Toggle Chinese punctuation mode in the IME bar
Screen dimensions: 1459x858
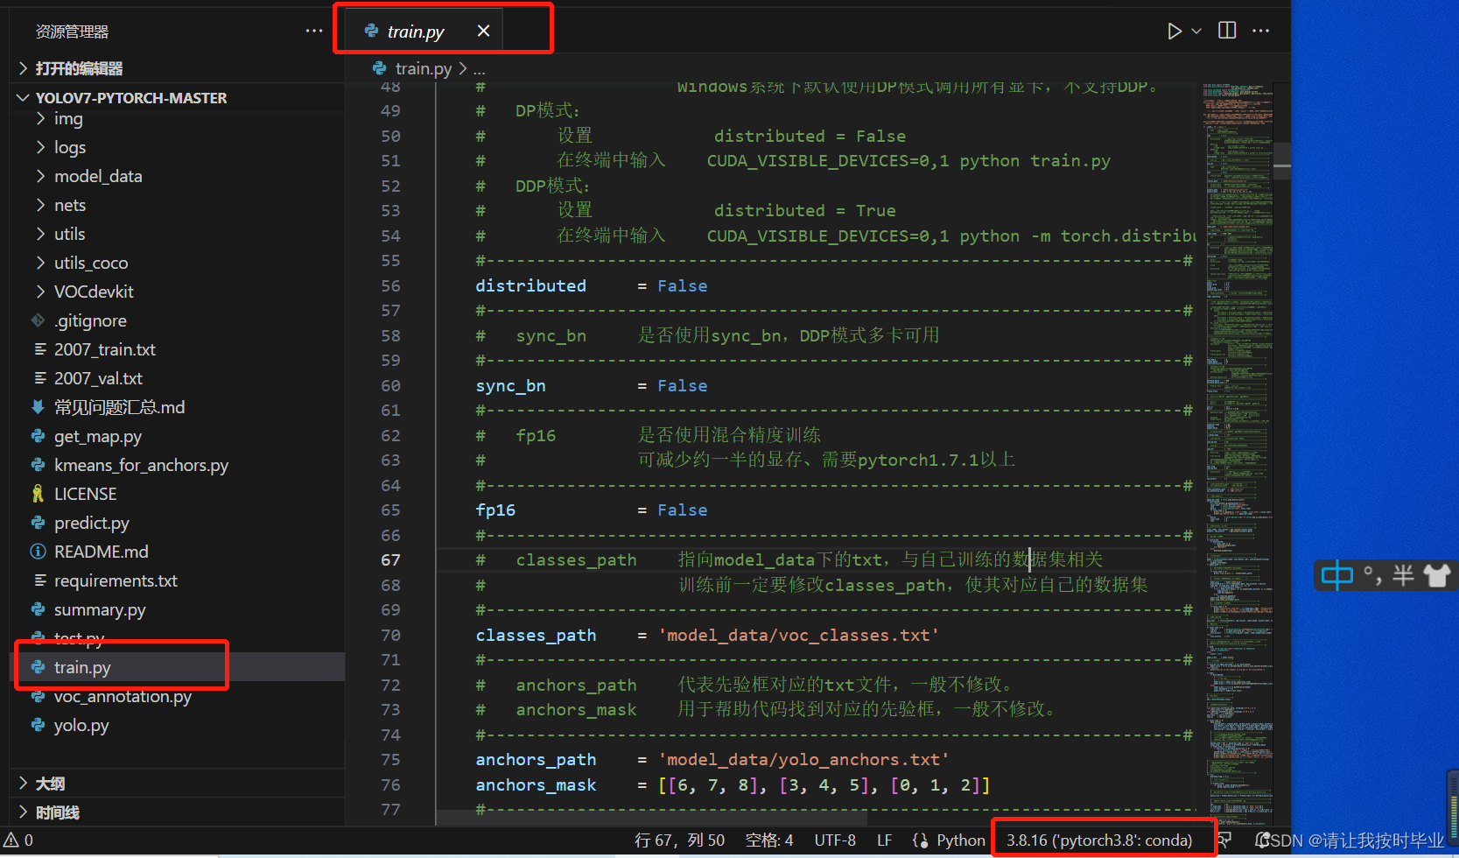pos(1371,575)
